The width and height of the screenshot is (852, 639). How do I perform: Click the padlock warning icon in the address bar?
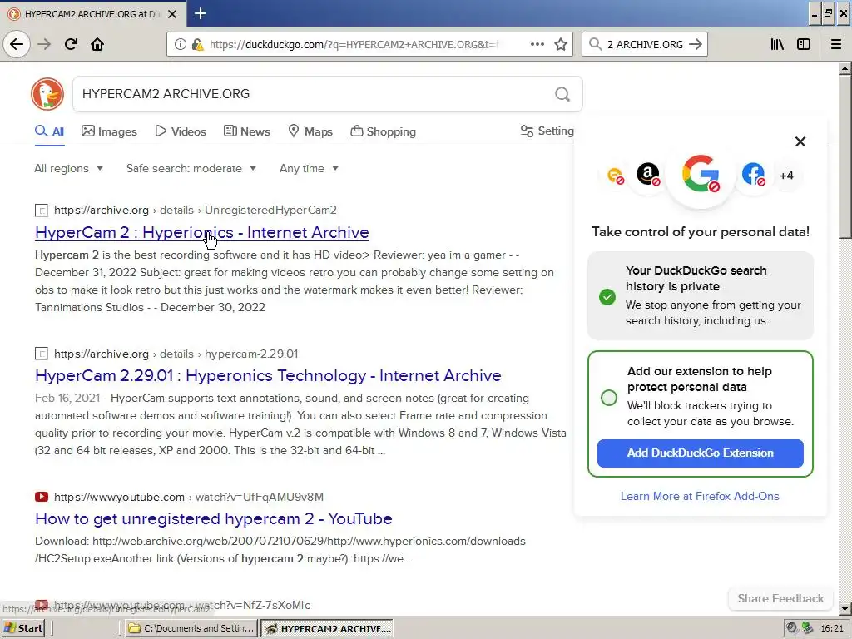198,44
